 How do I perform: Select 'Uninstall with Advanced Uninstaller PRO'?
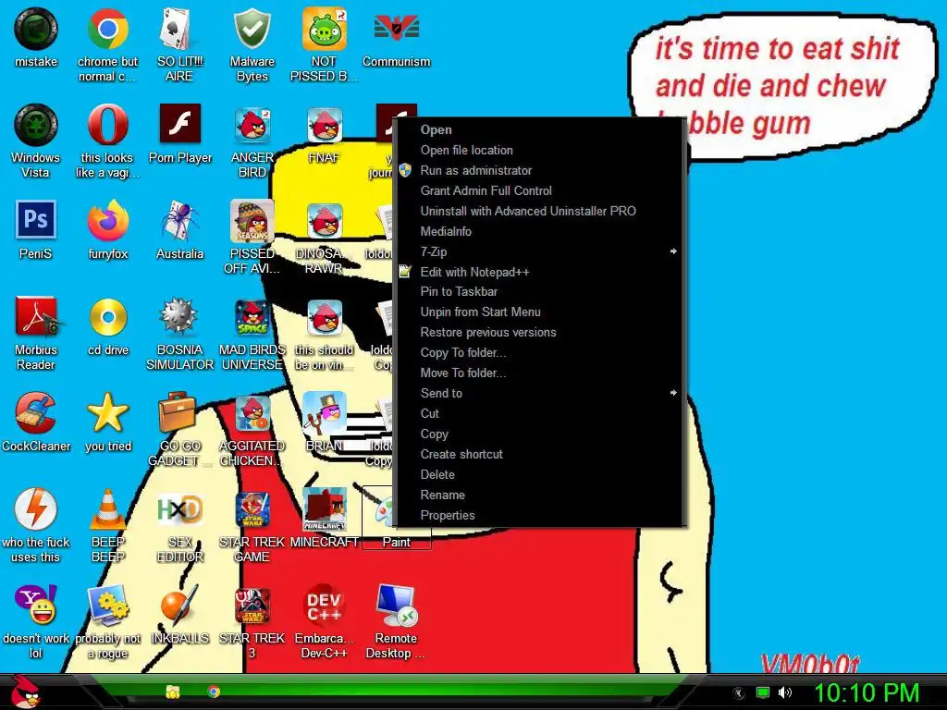click(539, 212)
